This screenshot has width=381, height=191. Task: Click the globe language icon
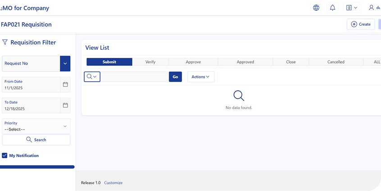point(316,8)
